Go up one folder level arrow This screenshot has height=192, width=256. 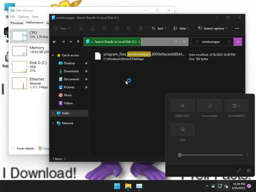78,42
